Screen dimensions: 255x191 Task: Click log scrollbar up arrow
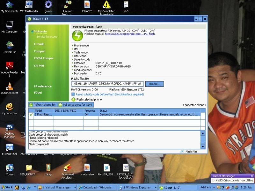coord(203,133)
